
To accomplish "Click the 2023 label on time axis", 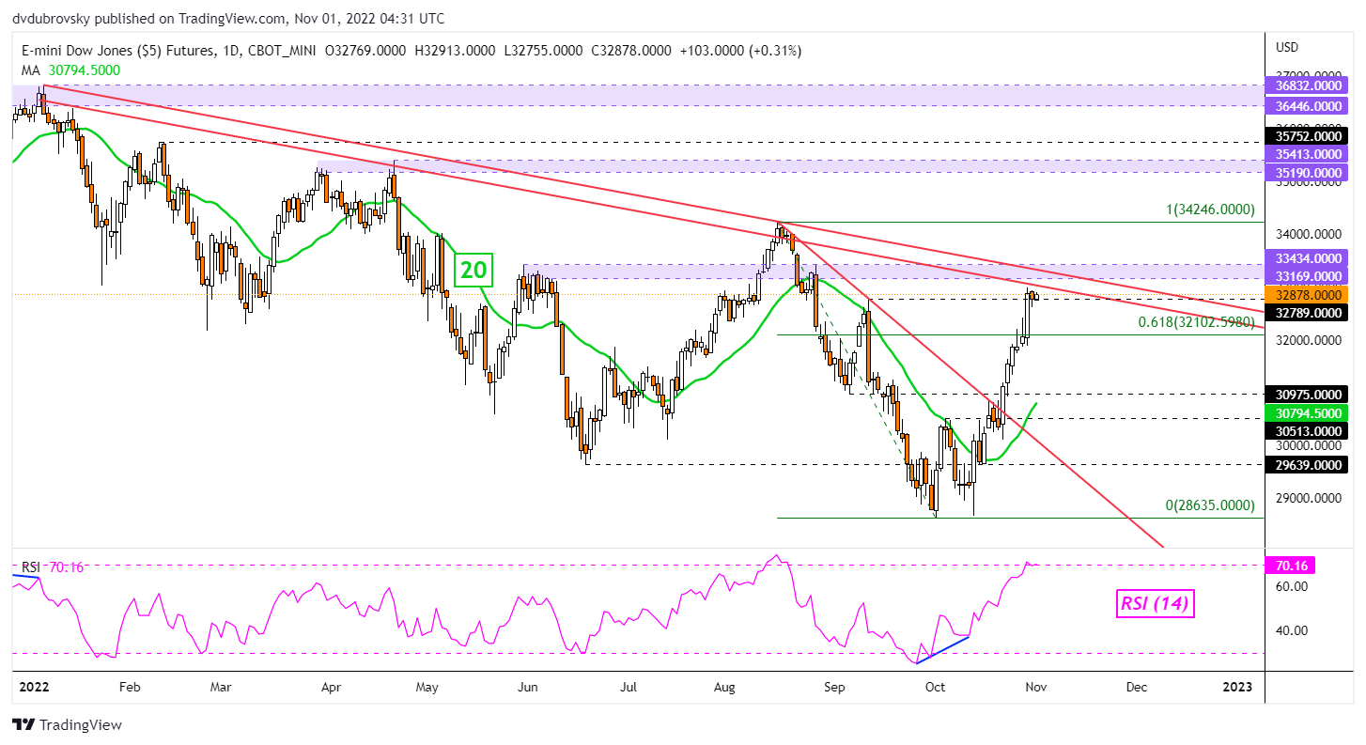I will pyautogui.click(x=1237, y=687).
